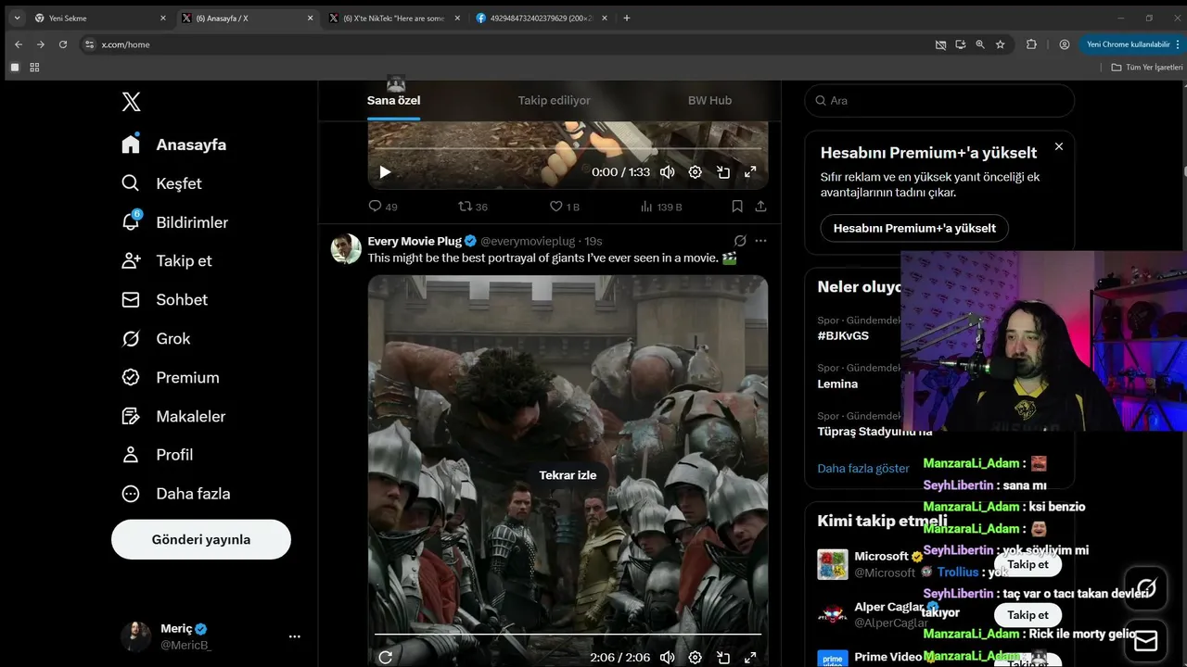Enter fullscreen on giants video
1187x667 pixels.
(x=750, y=657)
